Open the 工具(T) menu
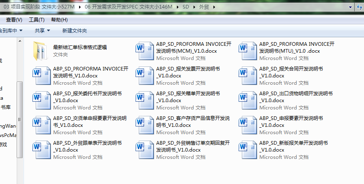 37,20
